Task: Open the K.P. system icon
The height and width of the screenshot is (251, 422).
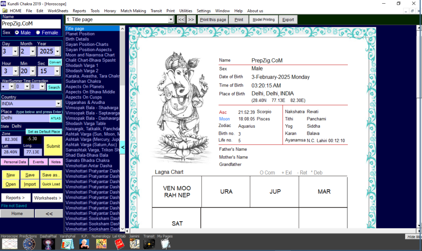Action: pos(84,244)
